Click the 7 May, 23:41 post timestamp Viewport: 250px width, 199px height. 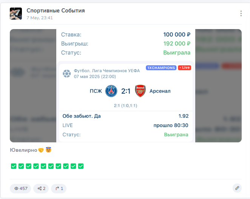pyautogui.click(x=40, y=18)
